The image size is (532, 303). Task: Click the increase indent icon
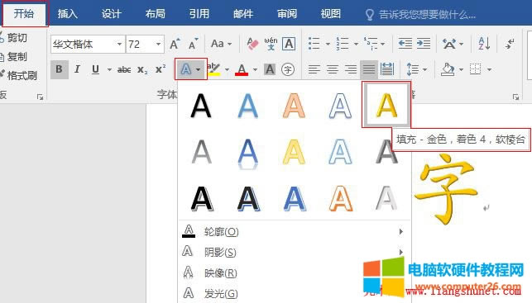(424, 44)
